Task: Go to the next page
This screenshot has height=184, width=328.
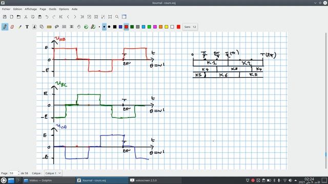Action: point(75,17)
